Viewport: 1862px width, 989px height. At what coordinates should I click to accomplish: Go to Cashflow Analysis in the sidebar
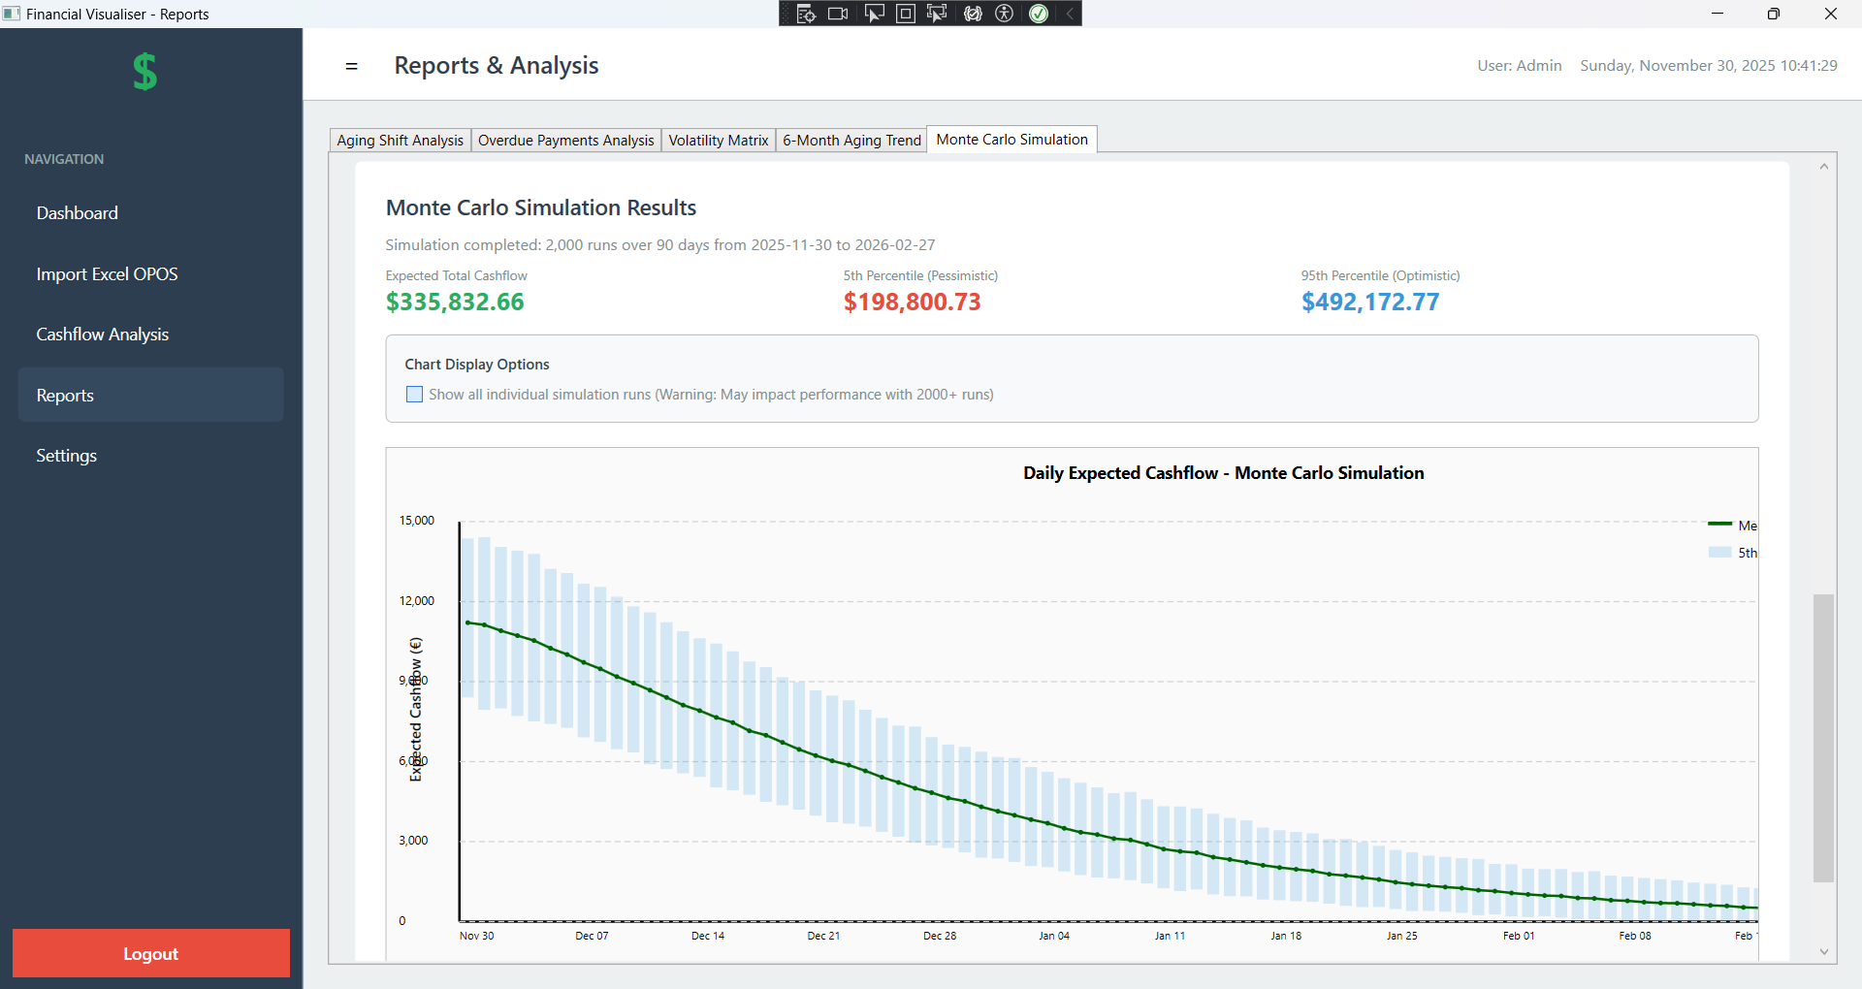point(103,335)
